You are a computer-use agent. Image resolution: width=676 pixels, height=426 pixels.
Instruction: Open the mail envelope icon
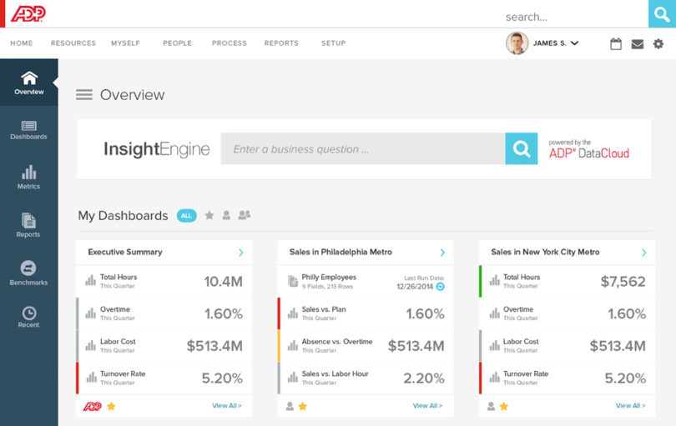click(x=638, y=44)
